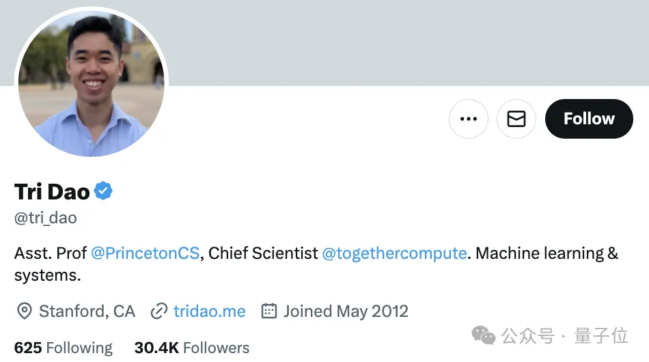The height and width of the screenshot is (362, 649).
Task: Open the @togethercompute mention link
Action: 394,253
